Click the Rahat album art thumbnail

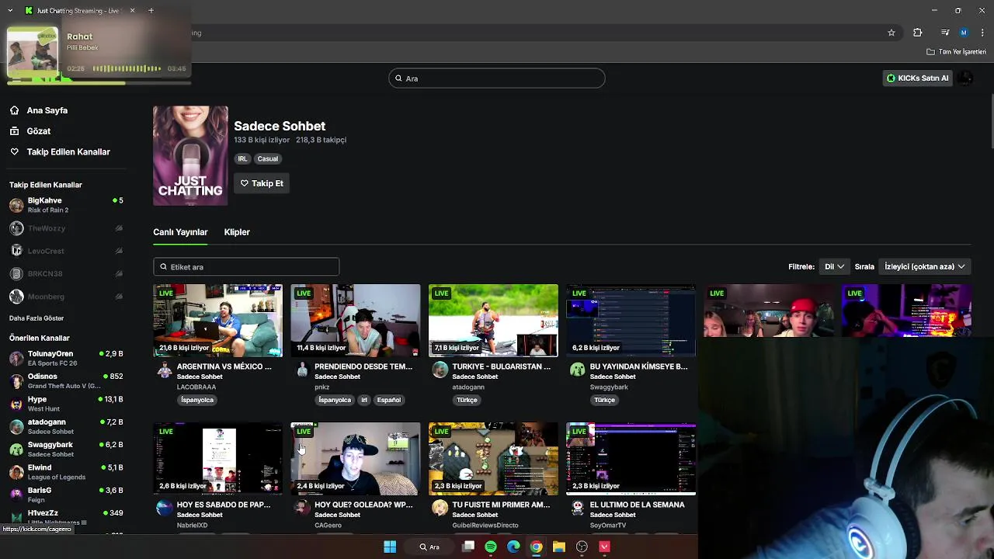coord(33,53)
